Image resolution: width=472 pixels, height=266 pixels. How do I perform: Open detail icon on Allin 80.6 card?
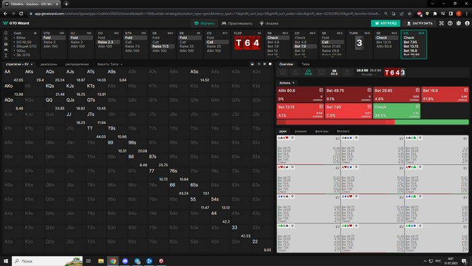tap(321, 90)
